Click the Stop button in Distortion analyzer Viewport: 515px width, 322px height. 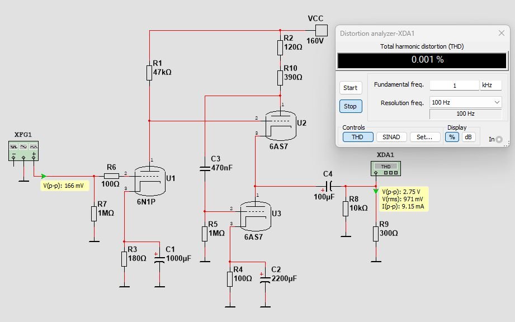click(x=351, y=106)
